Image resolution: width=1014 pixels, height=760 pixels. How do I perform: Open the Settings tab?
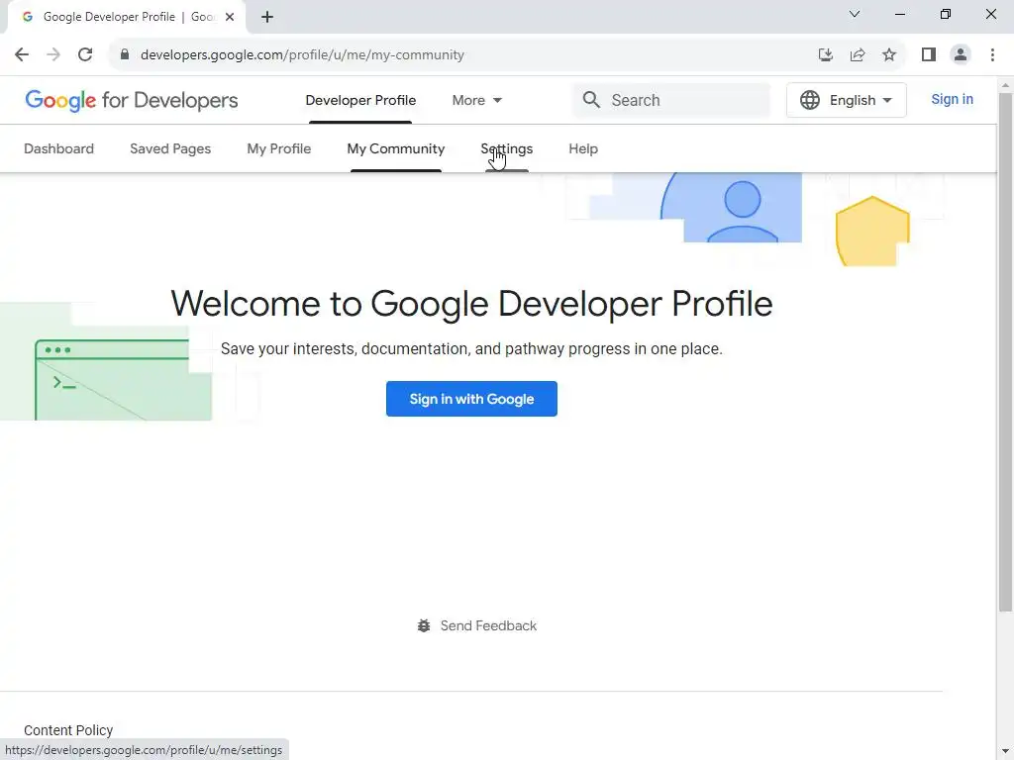[x=506, y=148]
